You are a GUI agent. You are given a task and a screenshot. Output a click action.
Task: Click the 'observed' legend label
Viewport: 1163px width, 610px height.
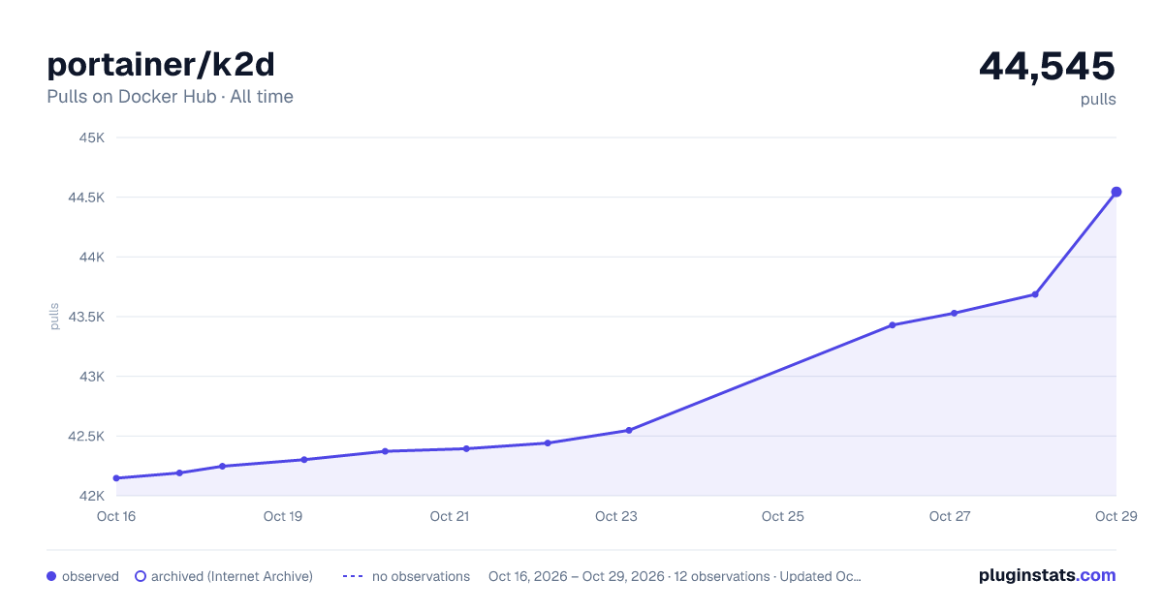(90, 576)
